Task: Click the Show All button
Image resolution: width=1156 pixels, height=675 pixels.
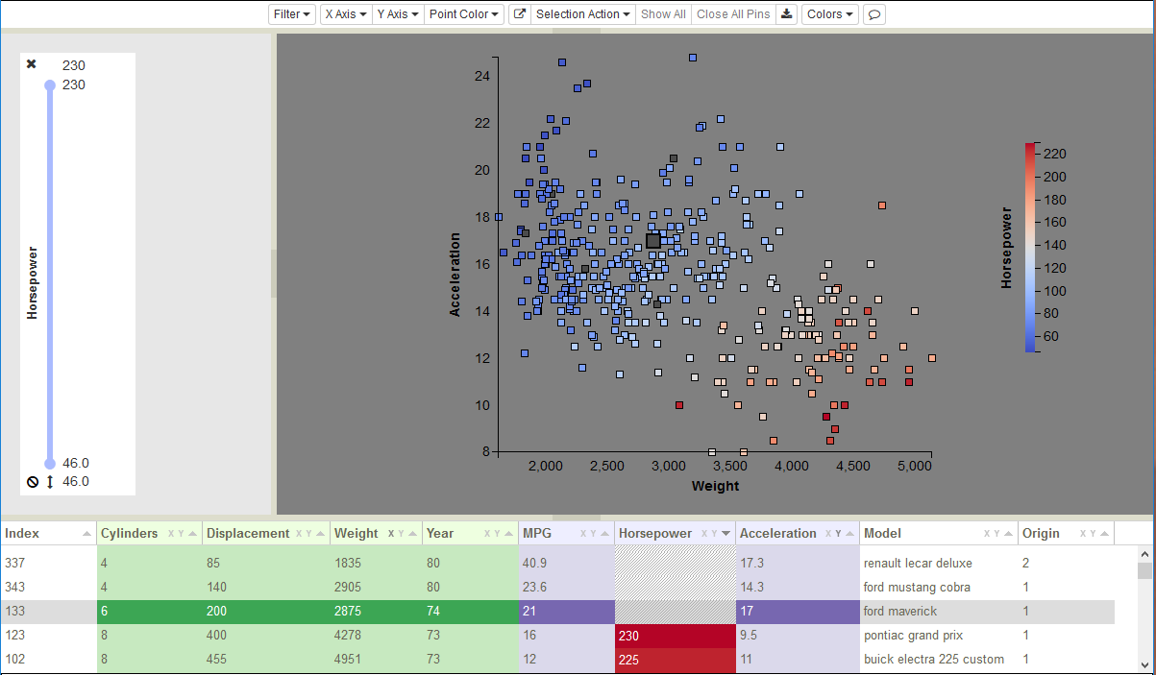Action: (x=663, y=14)
